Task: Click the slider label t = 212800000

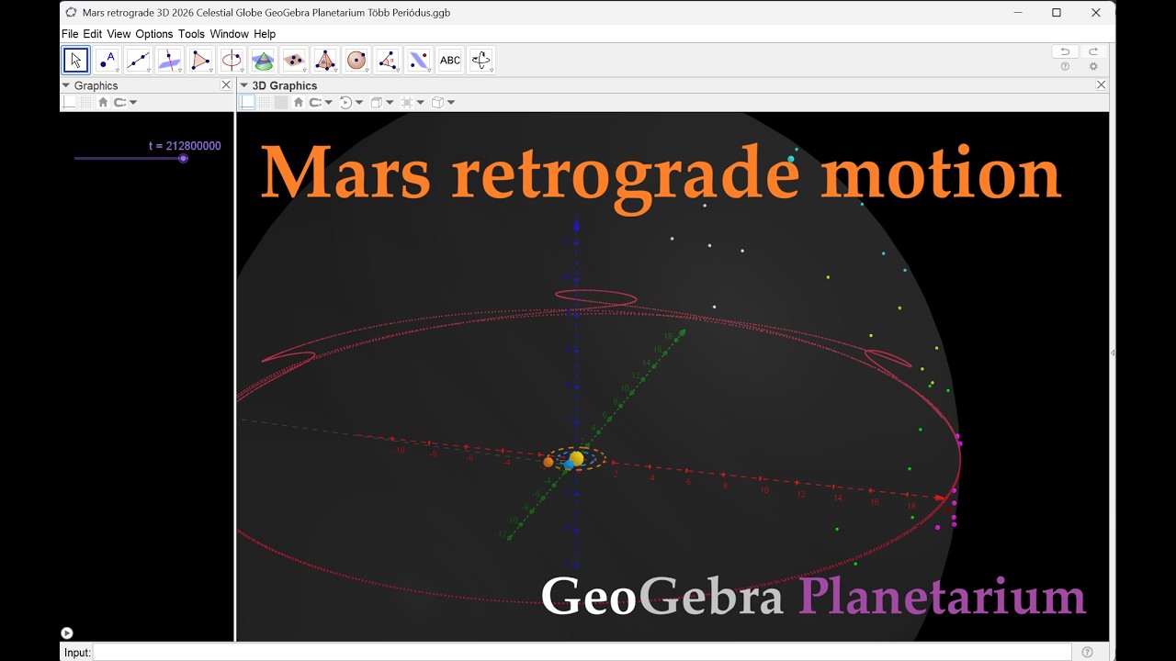Action: point(185,146)
